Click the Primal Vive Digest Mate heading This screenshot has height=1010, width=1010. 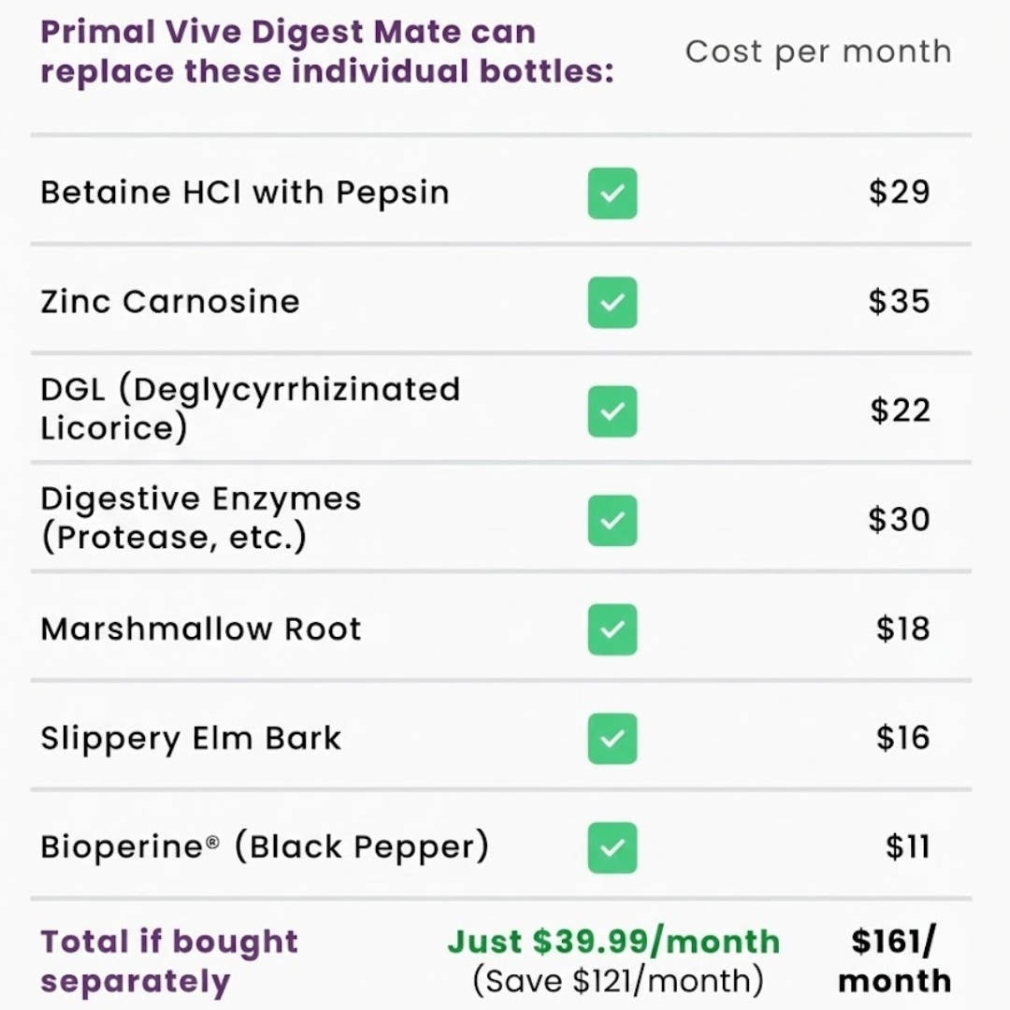click(x=327, y=51)
